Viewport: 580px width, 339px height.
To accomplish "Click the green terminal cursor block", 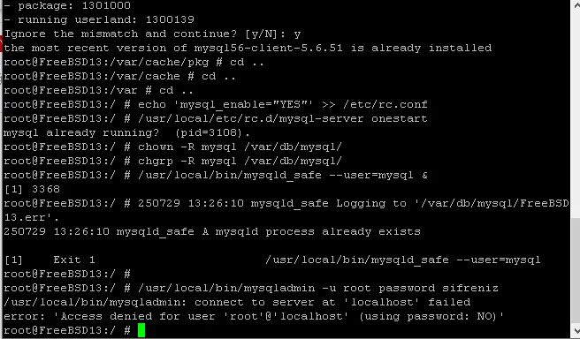I will tap(141, 330).
